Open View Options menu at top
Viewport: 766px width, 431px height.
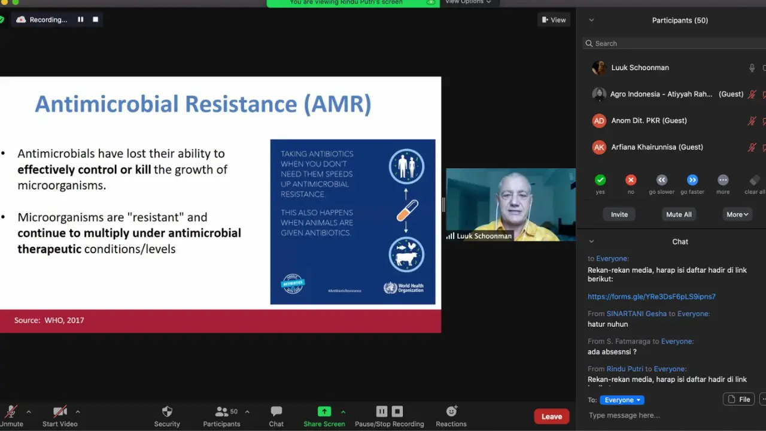click(x=468, y=2)
